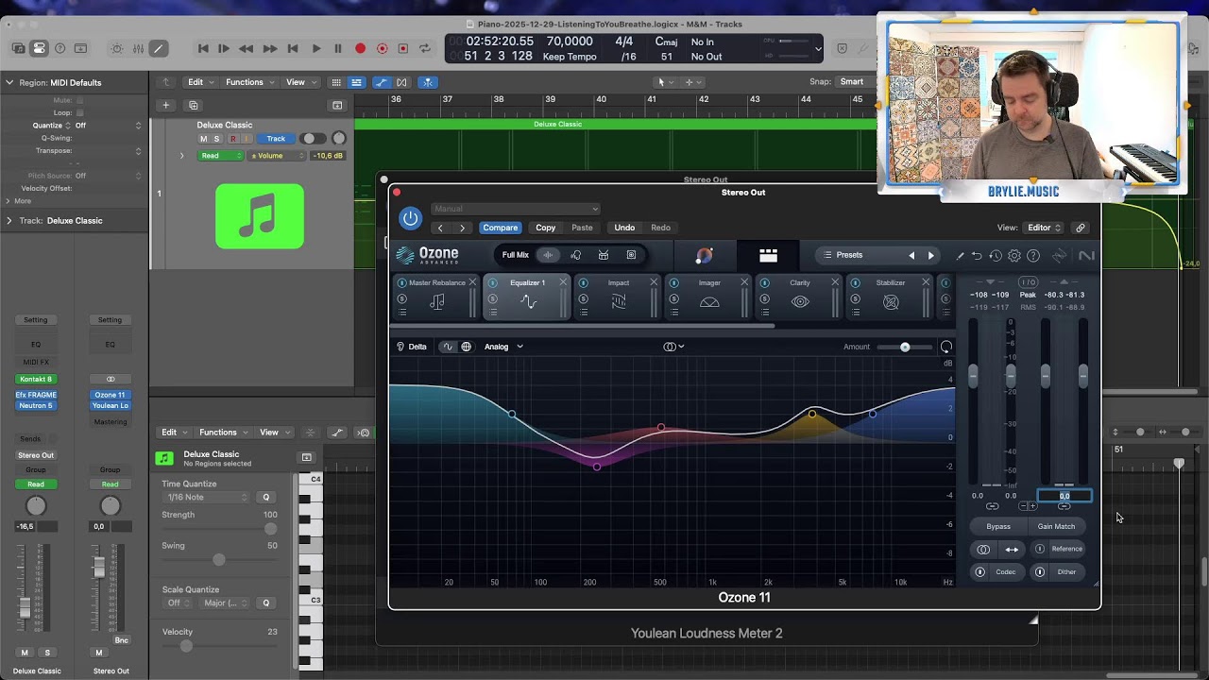Open the Manual preset dropdown

tap(516, 209)
